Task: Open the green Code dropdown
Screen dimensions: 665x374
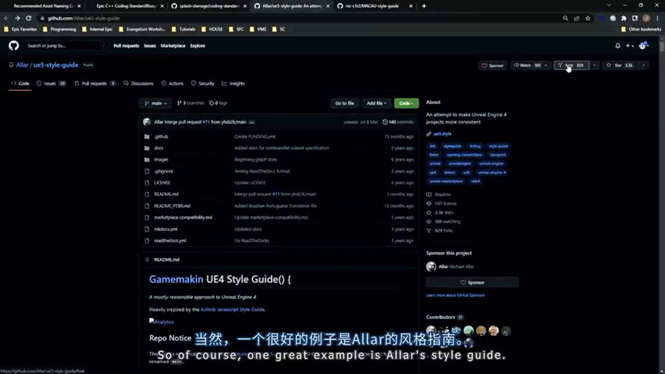Action: pyautogui.click(x=406, y=103)
